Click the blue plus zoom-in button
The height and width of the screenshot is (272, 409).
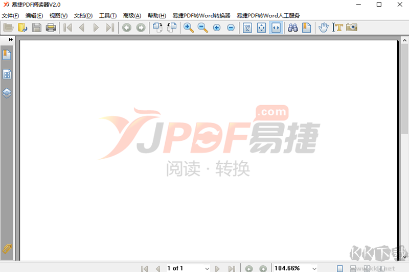[217, 28]
